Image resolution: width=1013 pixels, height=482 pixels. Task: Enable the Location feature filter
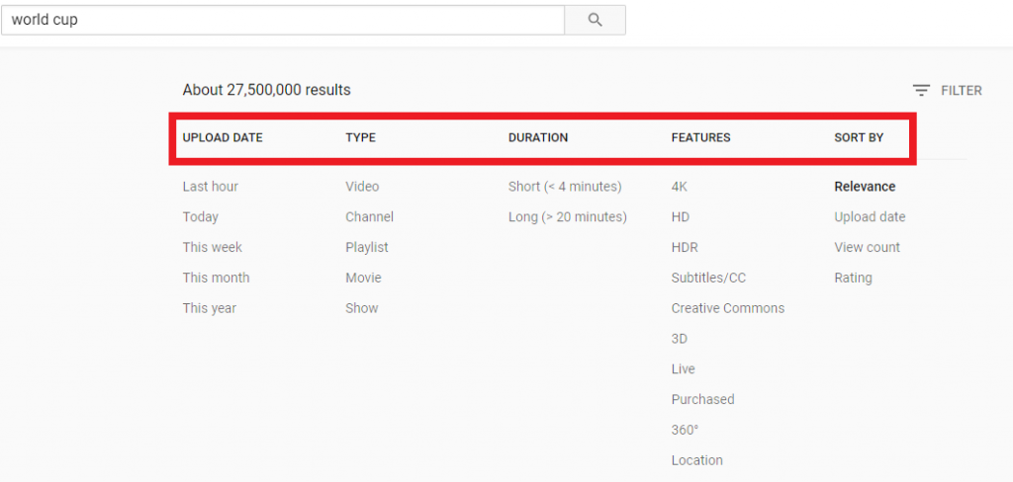pos(697,460)
